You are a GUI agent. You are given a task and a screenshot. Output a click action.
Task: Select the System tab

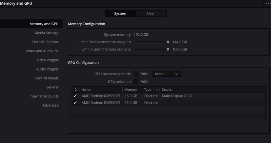120,13
